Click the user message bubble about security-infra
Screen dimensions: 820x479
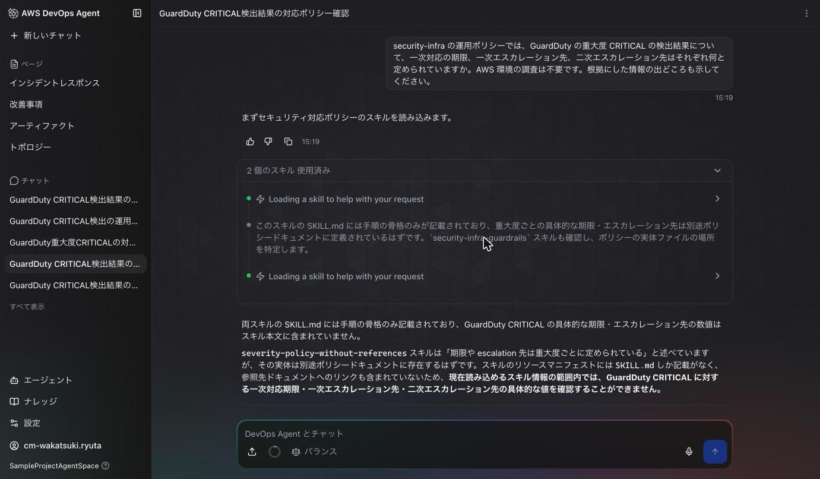(559, 64)
